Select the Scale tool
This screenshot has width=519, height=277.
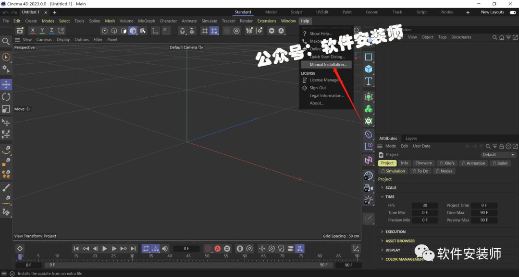coord(6,109)
